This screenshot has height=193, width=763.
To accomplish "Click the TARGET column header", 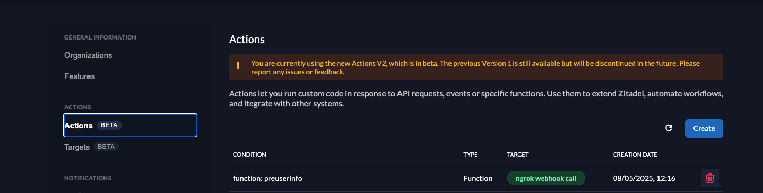I will (x=518, y=155).
